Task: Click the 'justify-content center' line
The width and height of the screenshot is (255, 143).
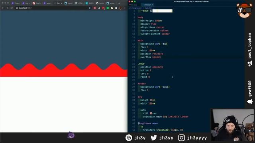Action: 155,34
